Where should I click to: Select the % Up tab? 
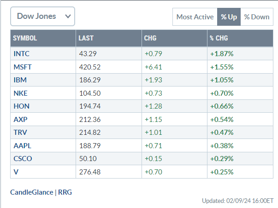229,17
